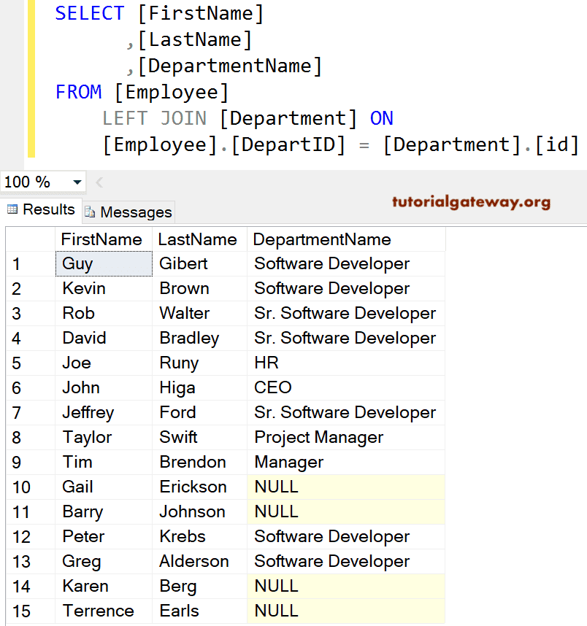
Task: Click the SELECT keyword in the query
Action: click(90, 14)
